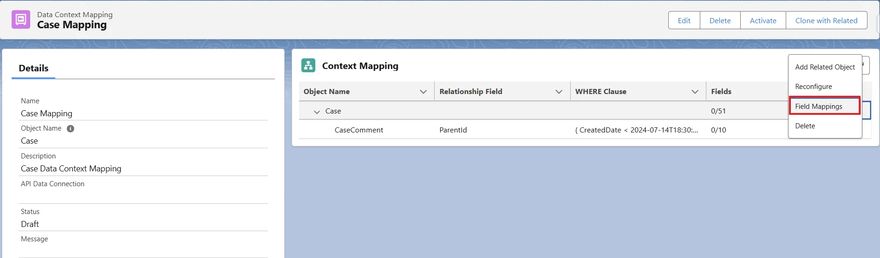Click the Clone with Related button
This screenshot has width=880, height=258.
[x=826, y=20]
